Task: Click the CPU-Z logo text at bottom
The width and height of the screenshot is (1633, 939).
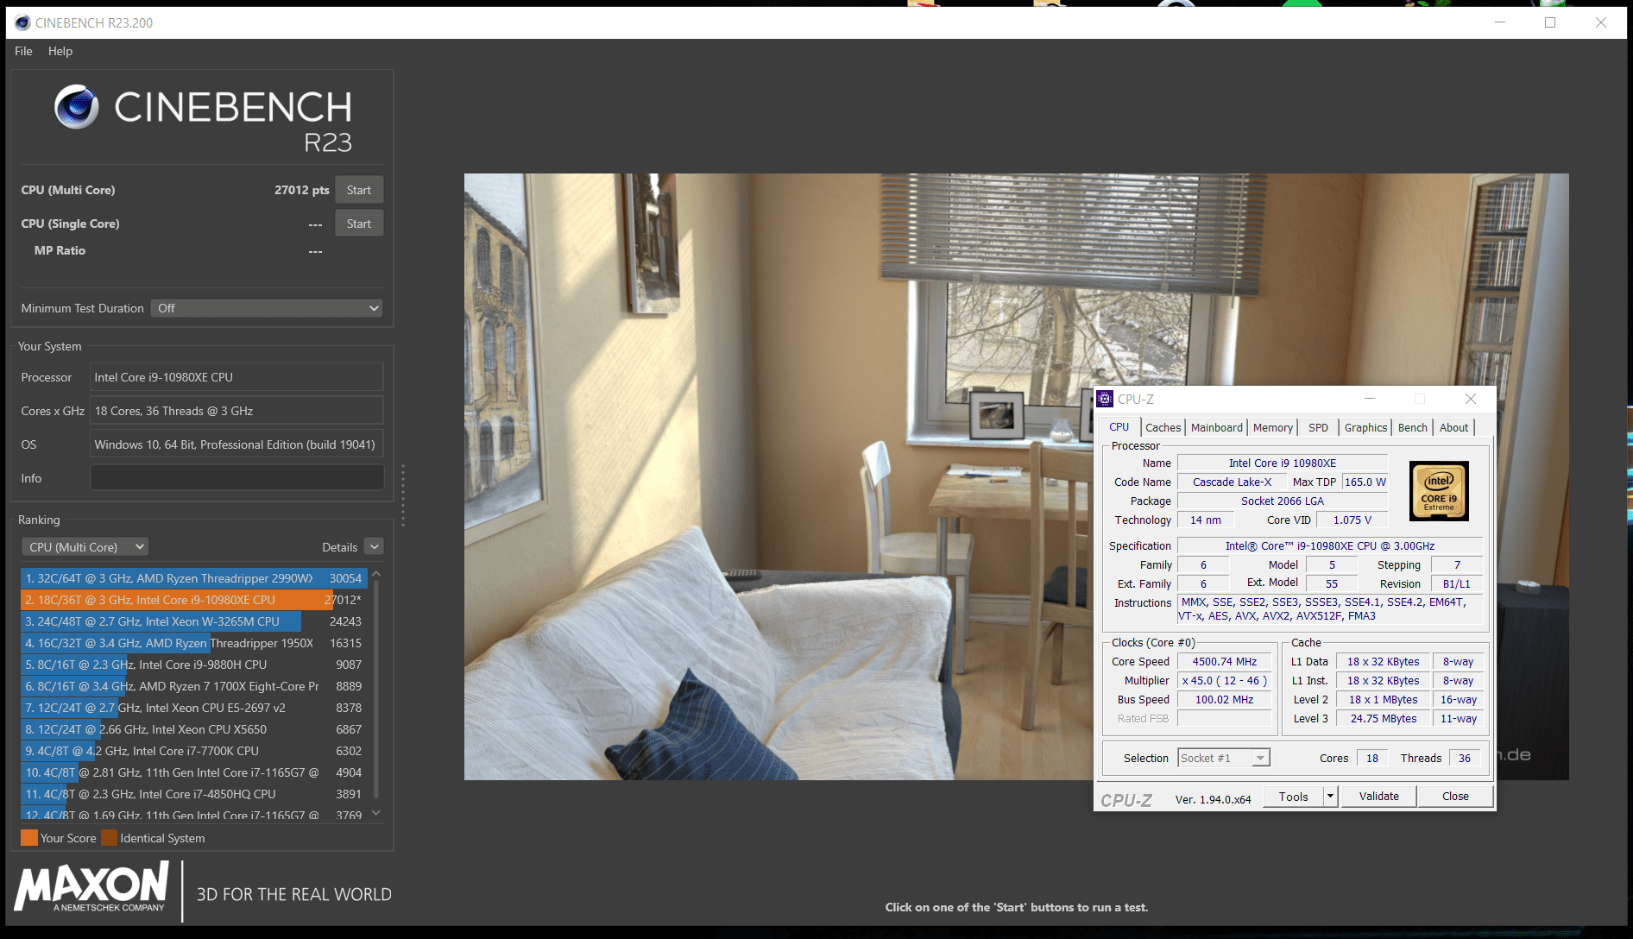Action: (1126, 800)
